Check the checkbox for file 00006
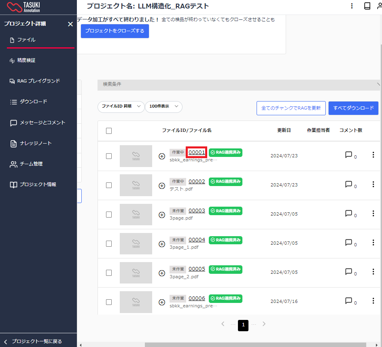The image size is (382, 347). pyautogui.click(x=109, y=302)
